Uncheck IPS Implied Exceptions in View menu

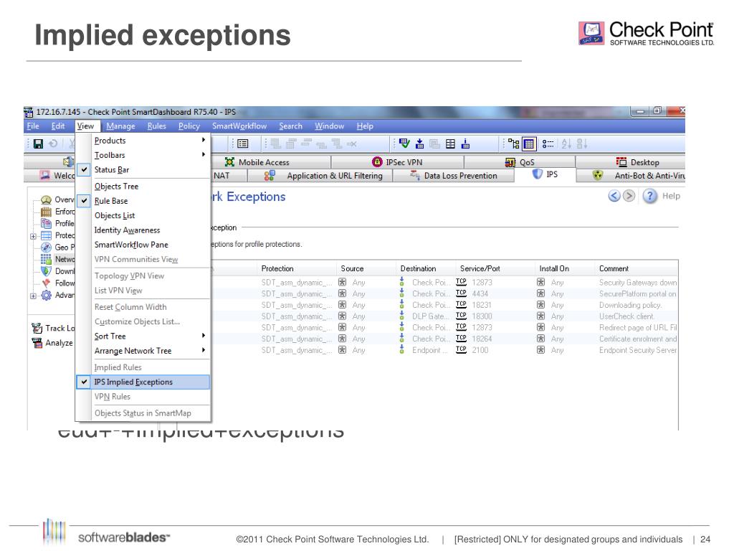click(x=143, y=382)
